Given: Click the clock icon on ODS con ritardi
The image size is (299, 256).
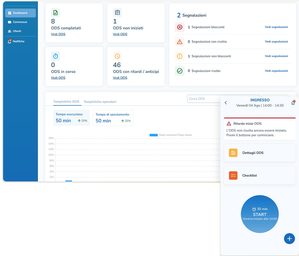Looking at the screenshot, I should [x=117, y=56].
